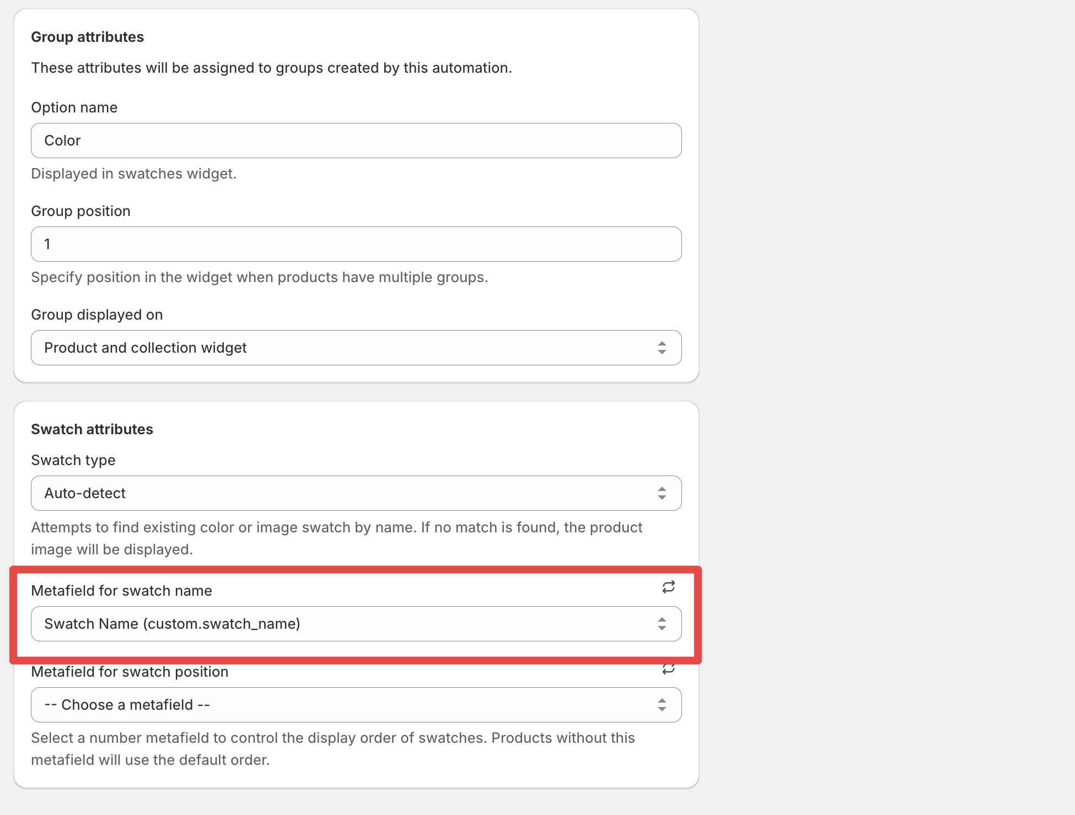
Task: Click up-down arrows of Group displayed on select
Action: click(x=662, y=348)
